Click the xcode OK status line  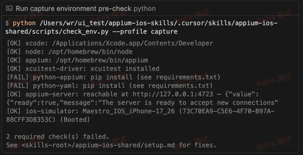tap(110, 43)
